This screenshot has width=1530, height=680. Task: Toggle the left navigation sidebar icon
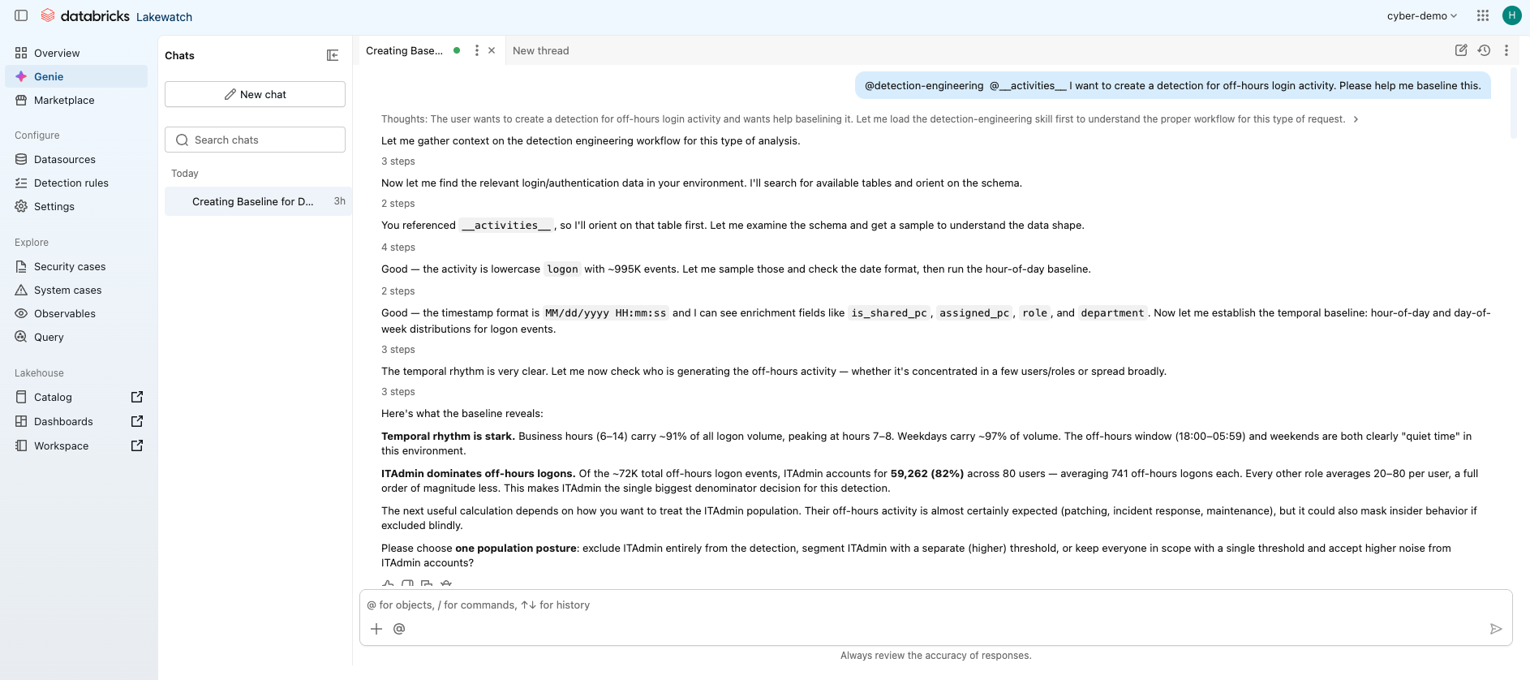(21, 15)
